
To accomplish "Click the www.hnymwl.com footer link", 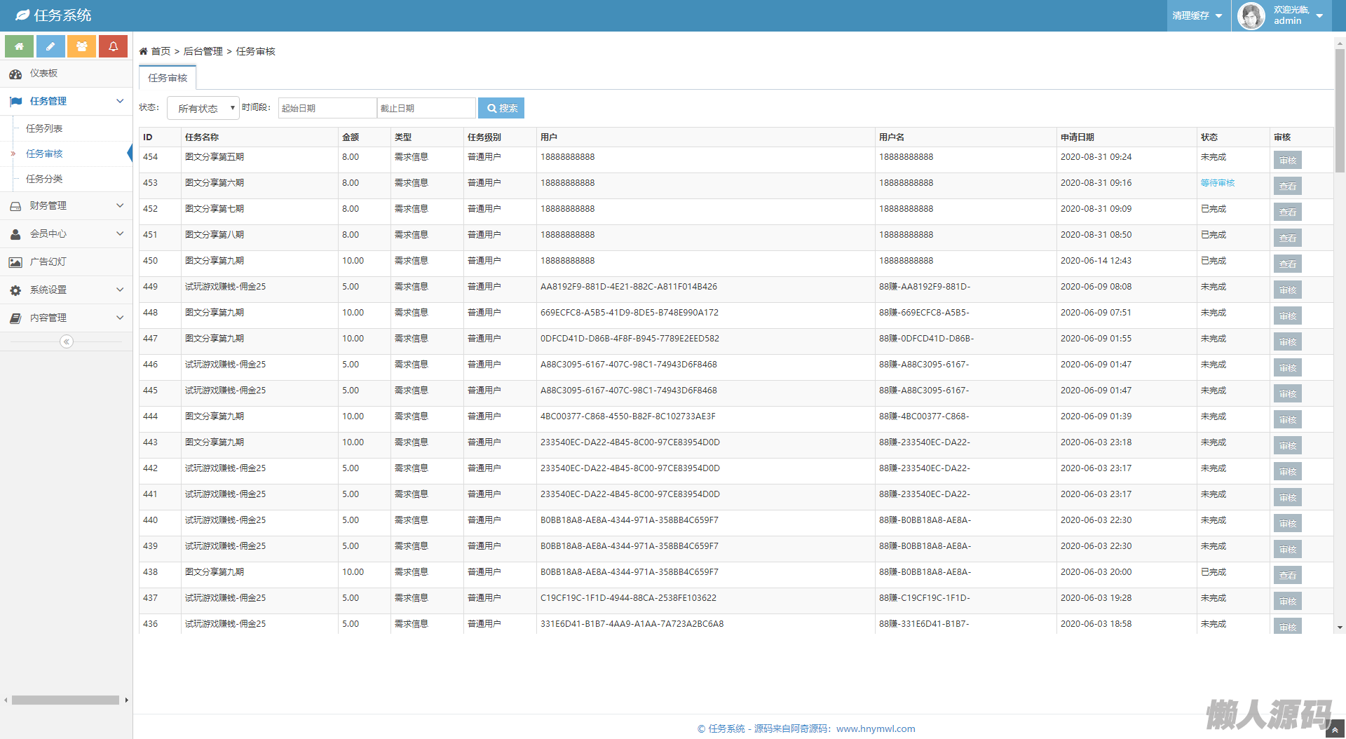I will click(876, 728).
